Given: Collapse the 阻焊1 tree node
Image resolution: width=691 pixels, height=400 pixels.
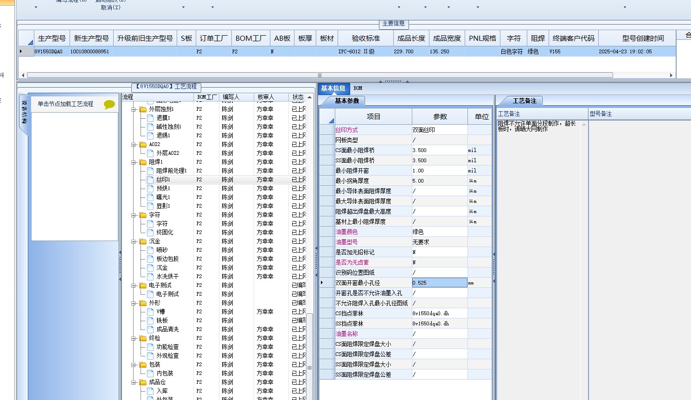Looking at the screenshot, I should pos(134,162).
